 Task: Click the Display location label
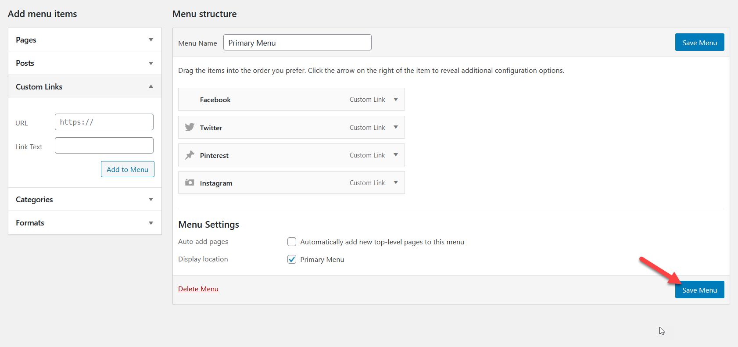203,259
